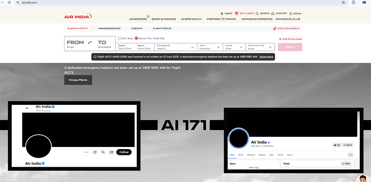Bookmark this page with the star icon
Screen dimensions: 371x182
tap(343, 3)
